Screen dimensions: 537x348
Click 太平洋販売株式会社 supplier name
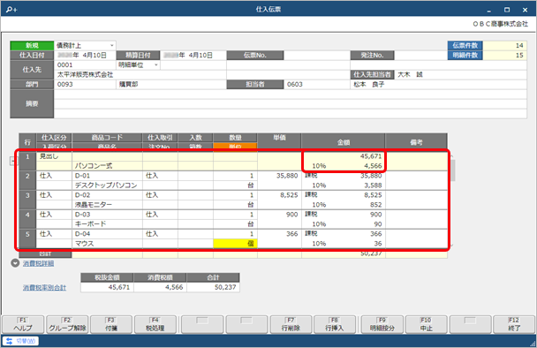[x=86, y=75]
